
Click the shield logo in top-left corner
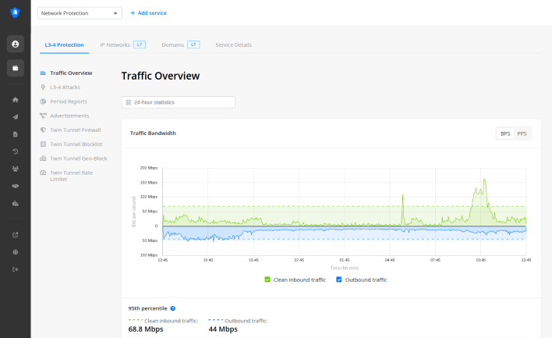point(15,12)
